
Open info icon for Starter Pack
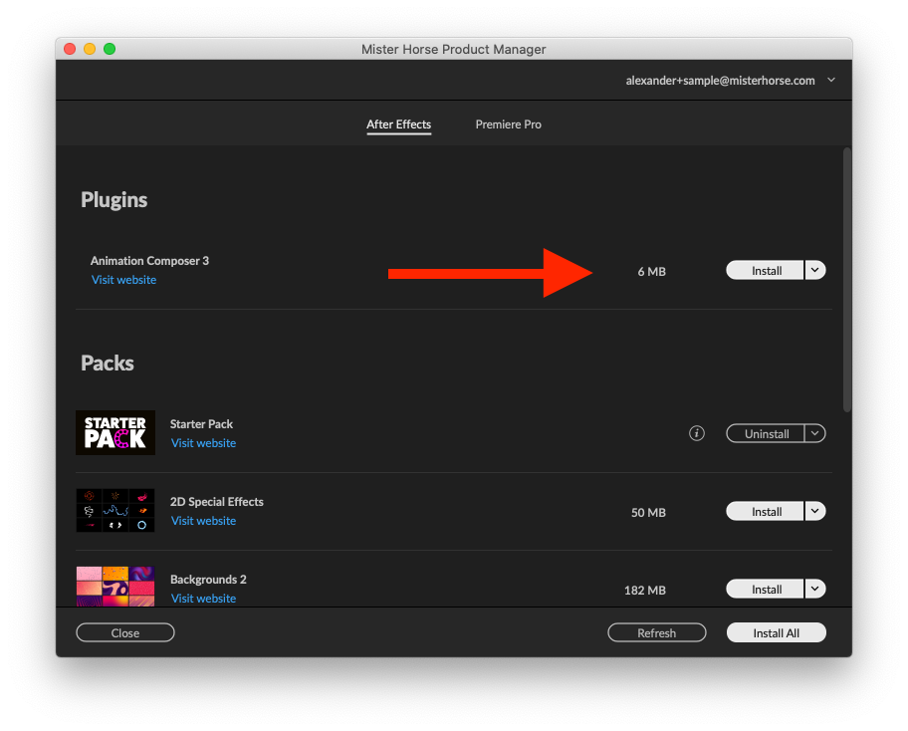click(x=697, y=433)
